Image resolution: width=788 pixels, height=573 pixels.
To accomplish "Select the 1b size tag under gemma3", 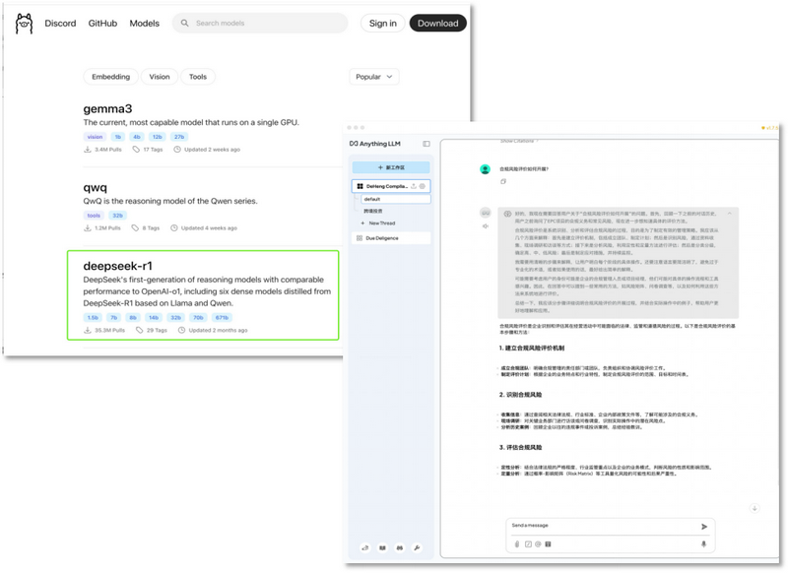I will click(x=117, y=137).
